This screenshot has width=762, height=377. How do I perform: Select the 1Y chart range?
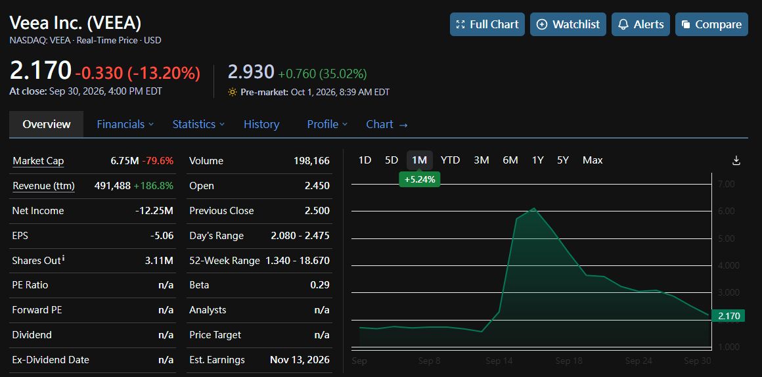(537, 160)
